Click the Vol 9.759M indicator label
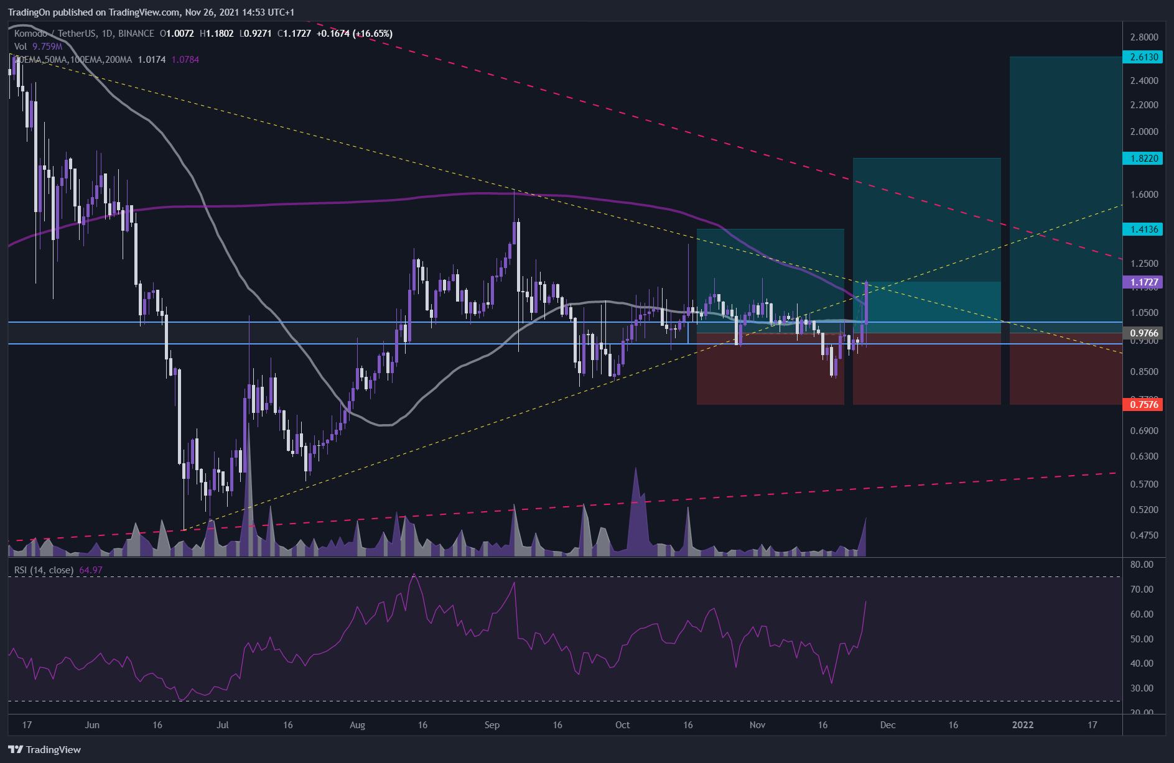 point(39,47)
